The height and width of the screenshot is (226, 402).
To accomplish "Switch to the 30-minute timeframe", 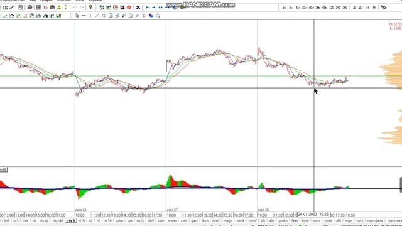I will (318, 8).
